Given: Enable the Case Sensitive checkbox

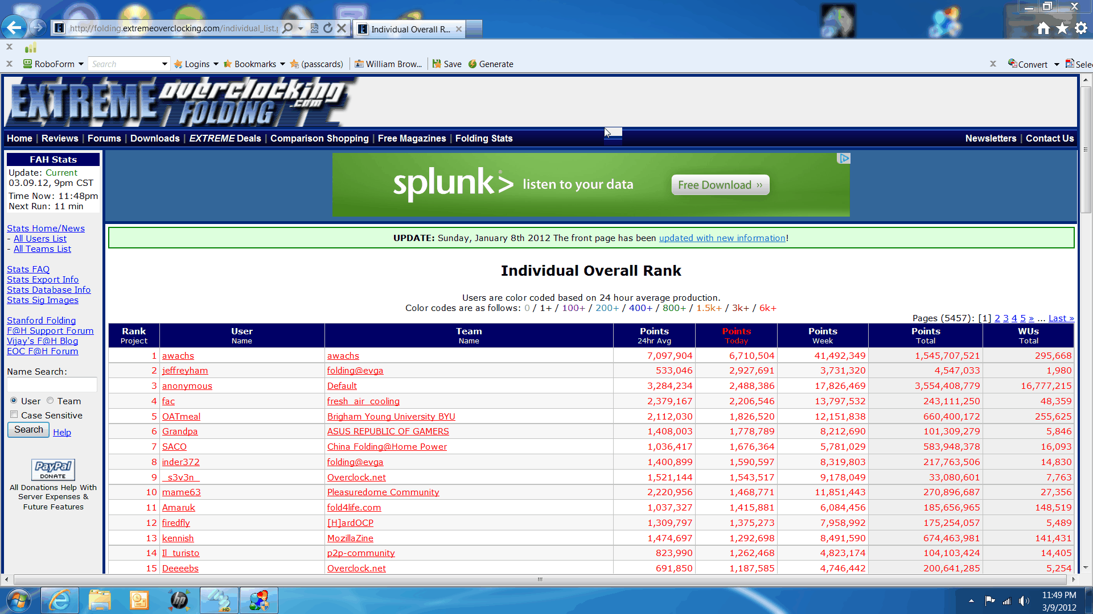Looking at the screenshot, I should click(14, 415).
